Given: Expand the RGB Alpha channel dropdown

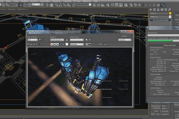Looking at the screenshot, I should click(x=77, y=44).
